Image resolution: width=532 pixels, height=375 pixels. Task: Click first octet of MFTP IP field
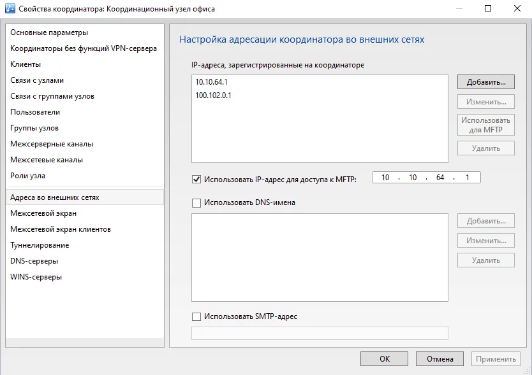pyautogui.click(x=385, y=178)
